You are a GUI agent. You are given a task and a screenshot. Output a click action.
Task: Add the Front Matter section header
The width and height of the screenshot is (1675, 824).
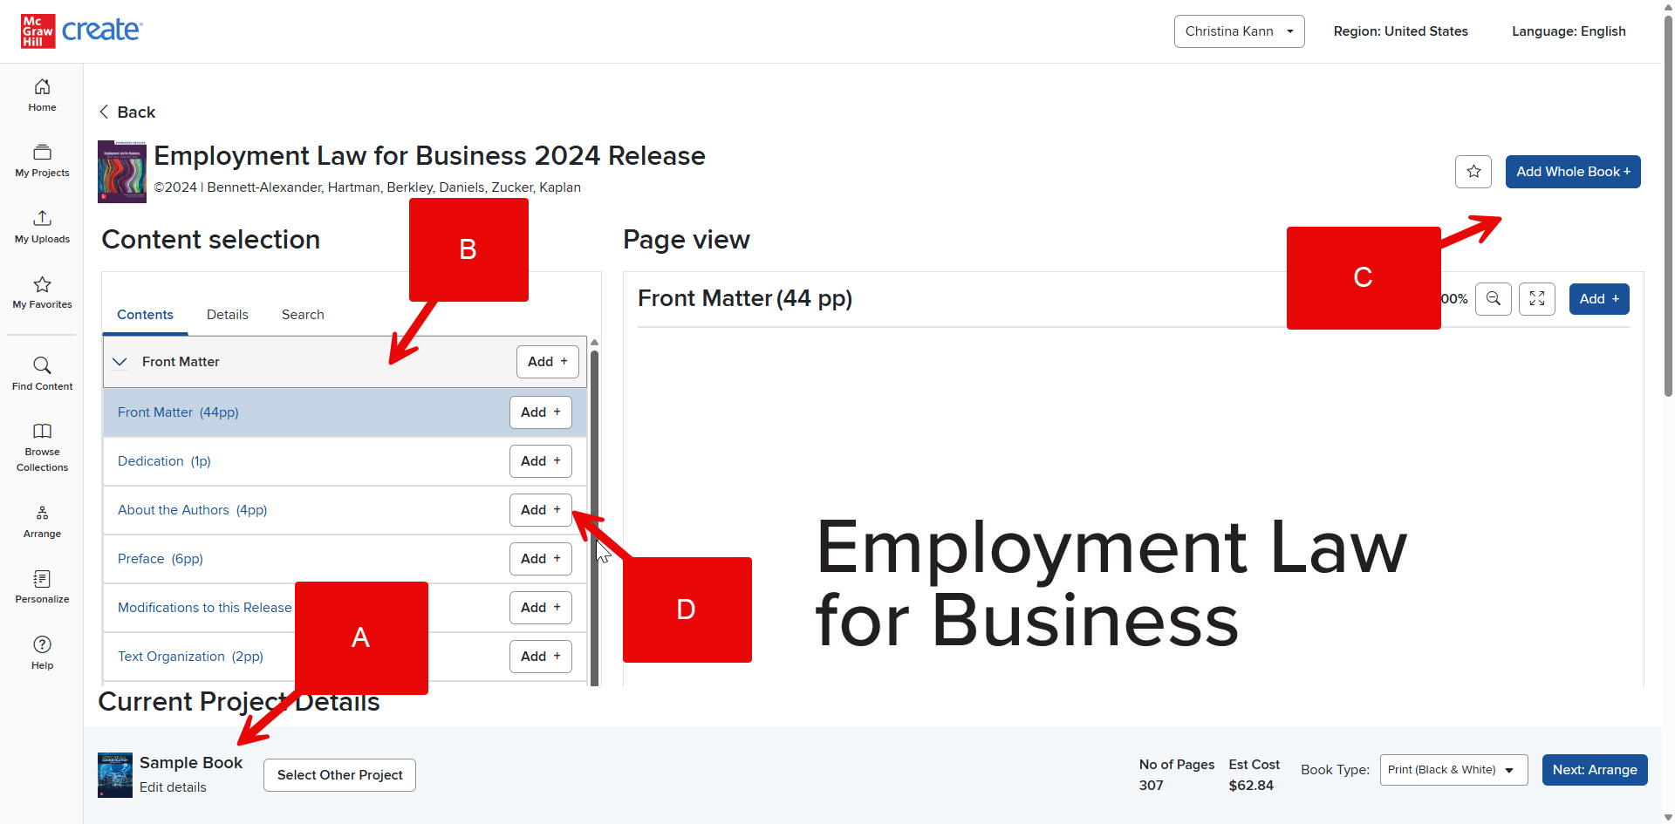point(548,362)
